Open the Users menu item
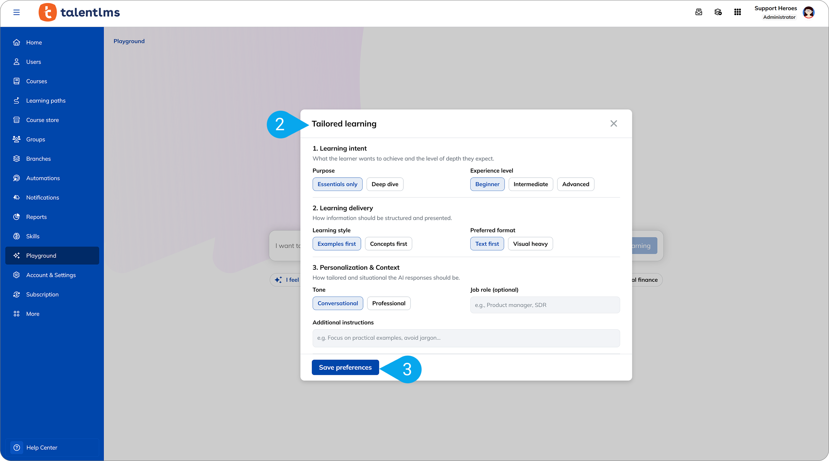The width and height of the screenshot is (829, 461). pyautogui.click(x=52, y=62)
